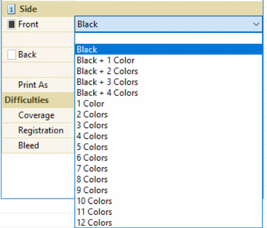Select Black + 4 Colors entry

[x=168, y=93]
